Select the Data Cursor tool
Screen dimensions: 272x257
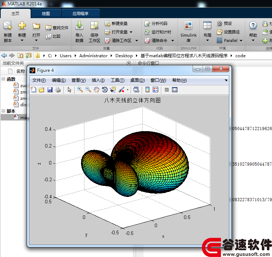click(x=113, y=90)
